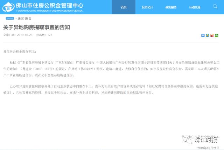Open the 政务服务 navigation tab
This screenshot has width=224, height=150.
tap(171, 7)
